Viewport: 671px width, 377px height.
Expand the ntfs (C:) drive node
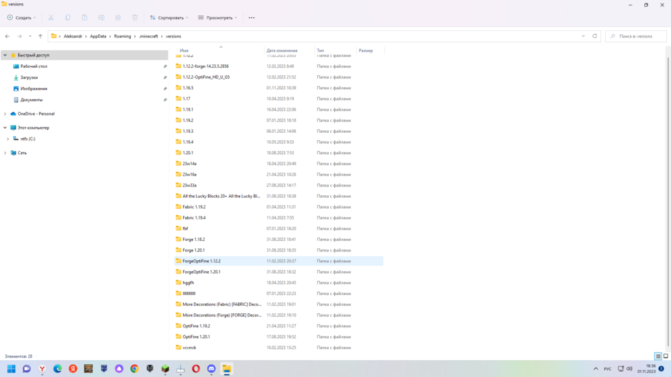coord(7,139)
